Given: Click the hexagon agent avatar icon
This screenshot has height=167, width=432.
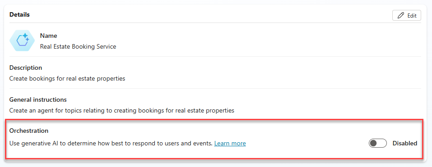Looking at the screenshot, I should click(x=22, y=41).
